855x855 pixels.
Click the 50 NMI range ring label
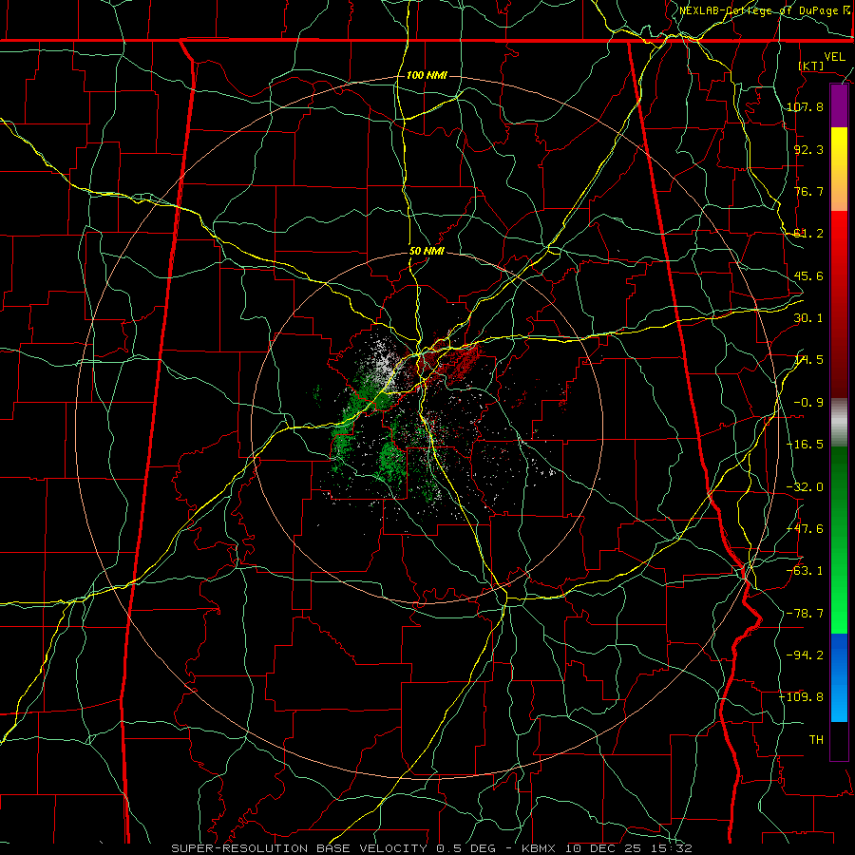click(427, 252)
